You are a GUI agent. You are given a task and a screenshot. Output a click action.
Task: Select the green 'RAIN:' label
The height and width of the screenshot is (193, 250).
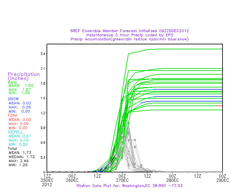12,82
